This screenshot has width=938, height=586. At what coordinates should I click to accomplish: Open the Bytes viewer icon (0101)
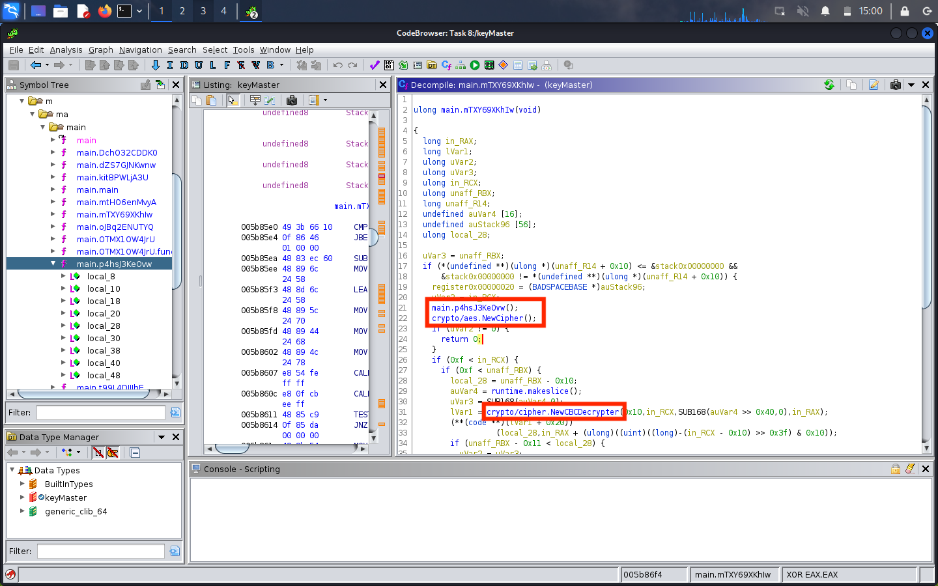[389, 65]
